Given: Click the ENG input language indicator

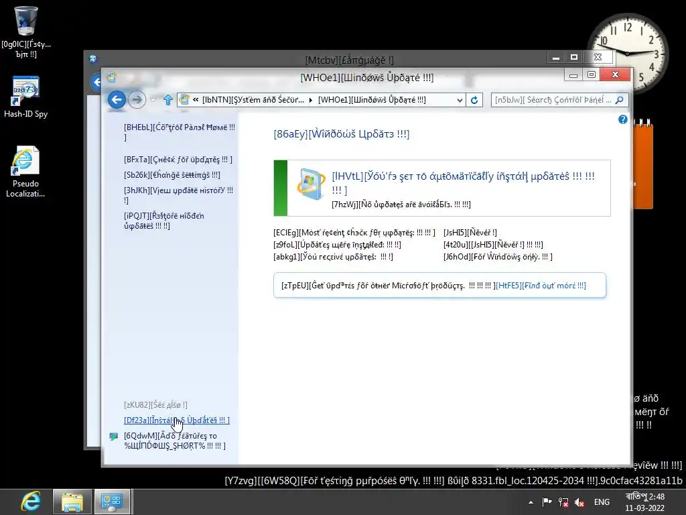Looking at the screenshot, I should pos(602,502).
